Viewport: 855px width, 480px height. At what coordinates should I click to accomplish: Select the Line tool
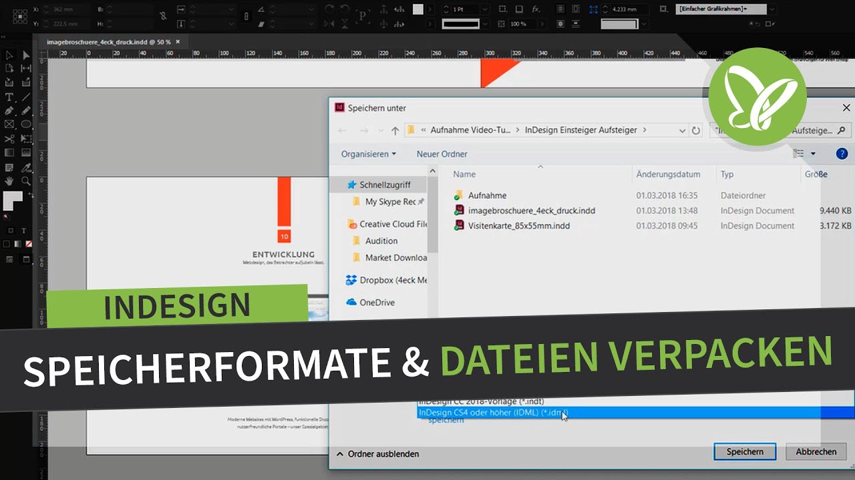(x=26, y=97)
